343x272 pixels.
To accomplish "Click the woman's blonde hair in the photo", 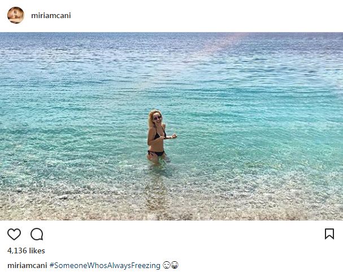I will 152,117.
